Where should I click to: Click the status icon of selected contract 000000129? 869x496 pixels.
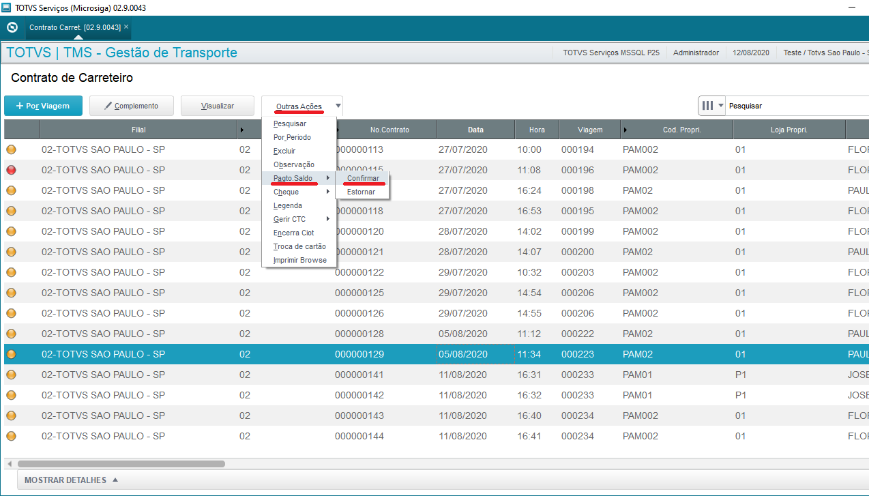click(x=11, y=354)
